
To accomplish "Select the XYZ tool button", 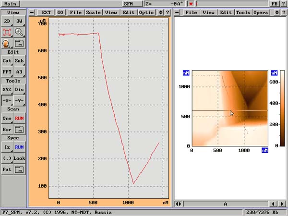I will coord(7,89).
